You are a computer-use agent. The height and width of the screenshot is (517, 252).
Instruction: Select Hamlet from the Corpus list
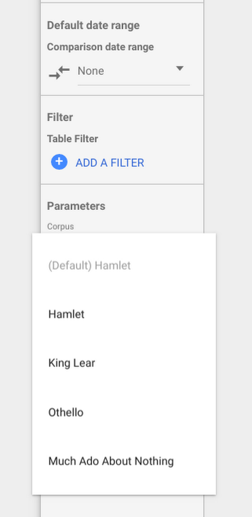click(x=67, y=314)
